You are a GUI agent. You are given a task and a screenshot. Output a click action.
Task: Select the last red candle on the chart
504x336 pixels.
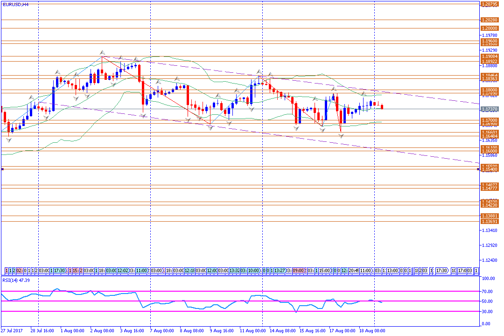pos(382,107)
